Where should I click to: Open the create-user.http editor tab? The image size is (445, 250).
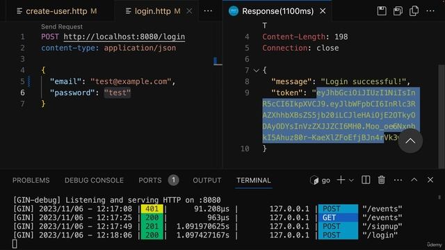coord(57,11)
